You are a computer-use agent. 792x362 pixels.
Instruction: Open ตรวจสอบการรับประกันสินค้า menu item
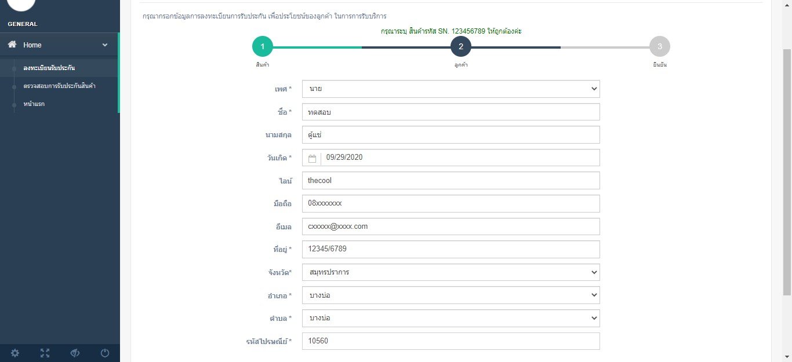[x=60, y=86]
